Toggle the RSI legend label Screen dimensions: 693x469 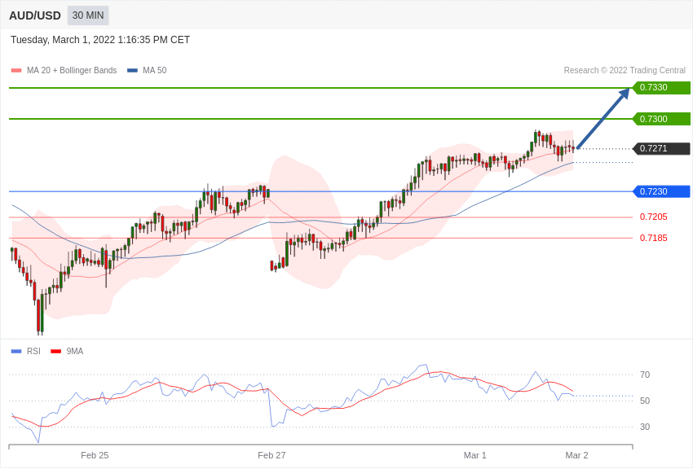click(33, 352)
